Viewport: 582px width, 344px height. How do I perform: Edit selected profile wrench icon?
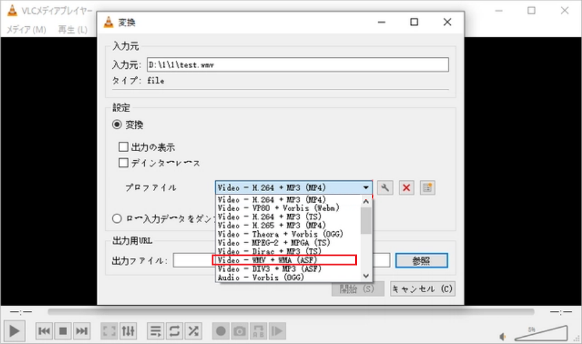pos(386,188)
